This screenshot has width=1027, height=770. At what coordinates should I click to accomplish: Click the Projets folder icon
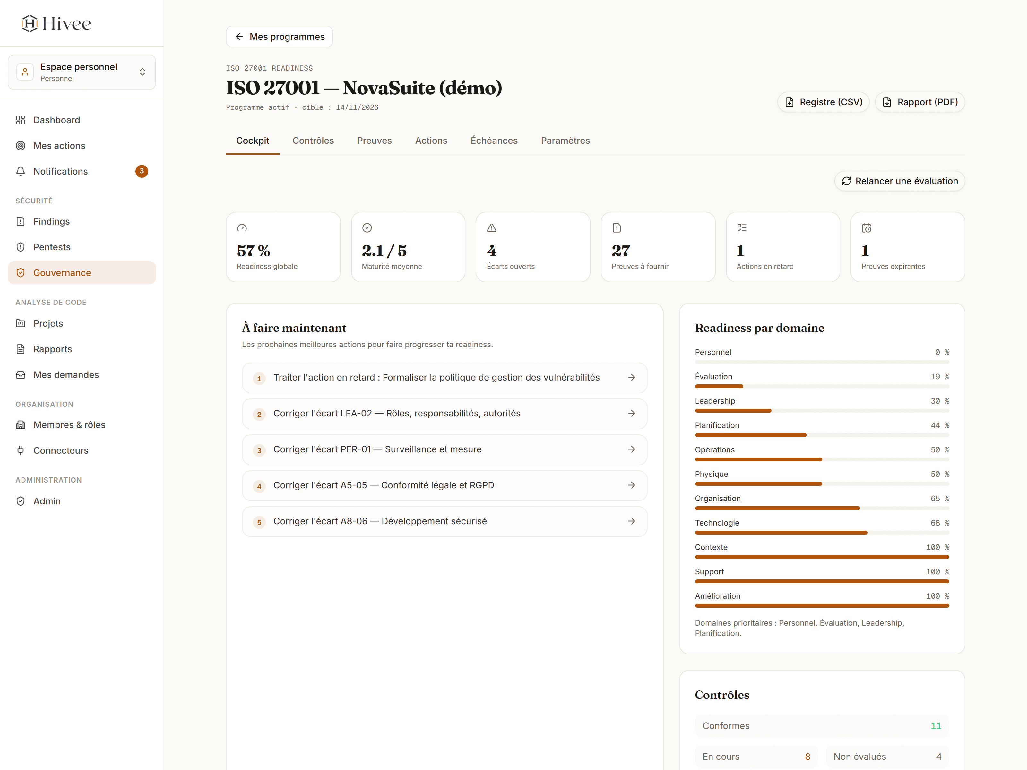click(21, 323)
